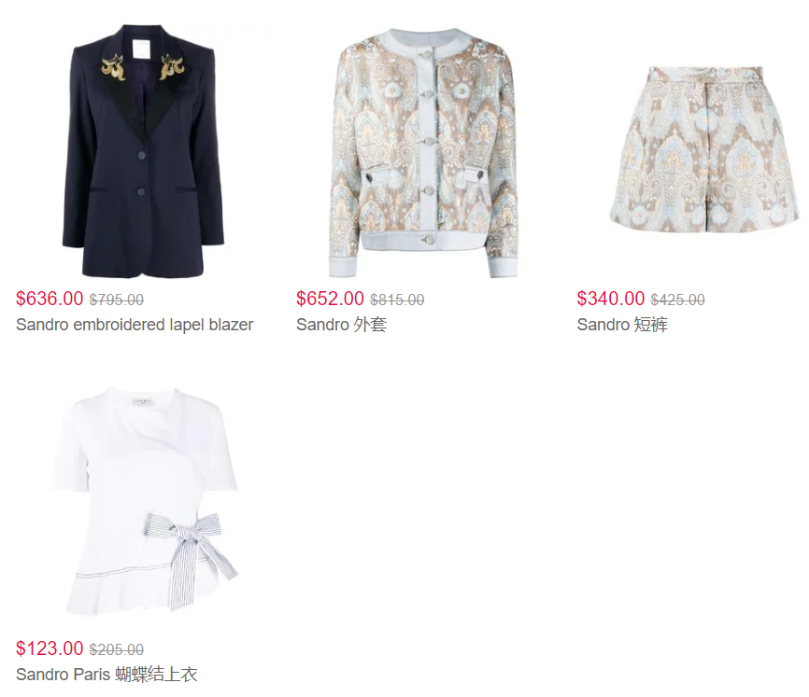
Task: Click the jacket's top center button
Action: point(427,55)
